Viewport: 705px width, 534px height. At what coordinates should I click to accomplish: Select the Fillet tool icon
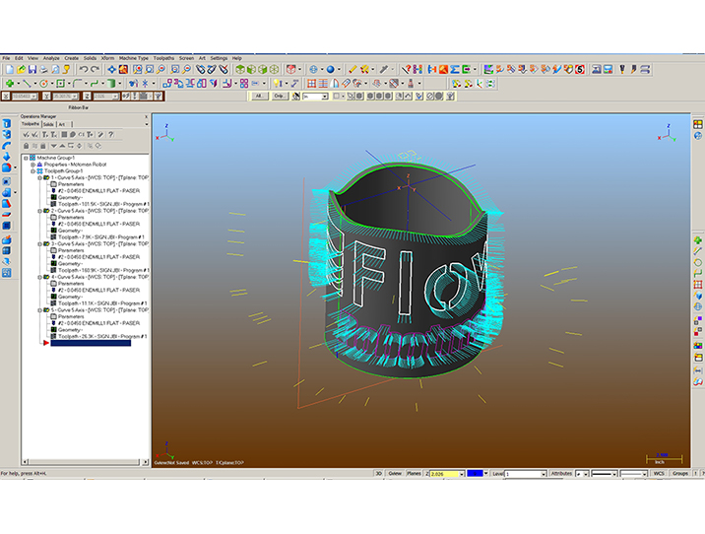coord(78,83)
